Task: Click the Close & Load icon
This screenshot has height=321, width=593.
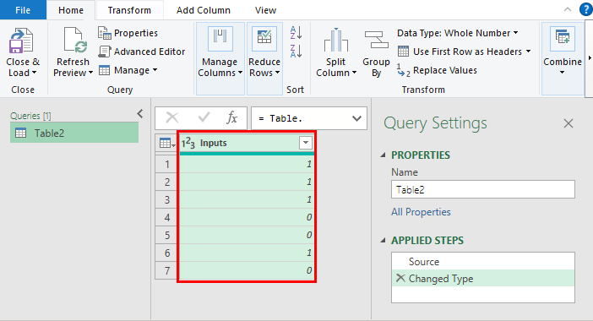Action: point(21,41)
